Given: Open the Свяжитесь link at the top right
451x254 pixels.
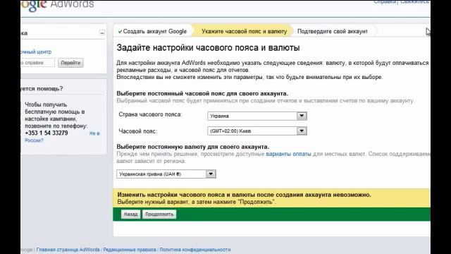Looking at the screenshot, I should tap(414, 2).
